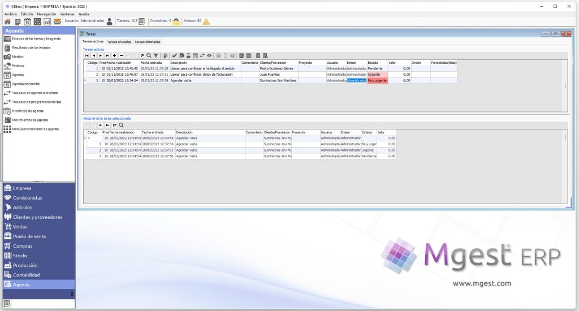The height and width of the screenshot is (311, 579).
Task: Go to first record in Tareas activas toolbar
Action: pyautogui.click(x=87, y=56)
